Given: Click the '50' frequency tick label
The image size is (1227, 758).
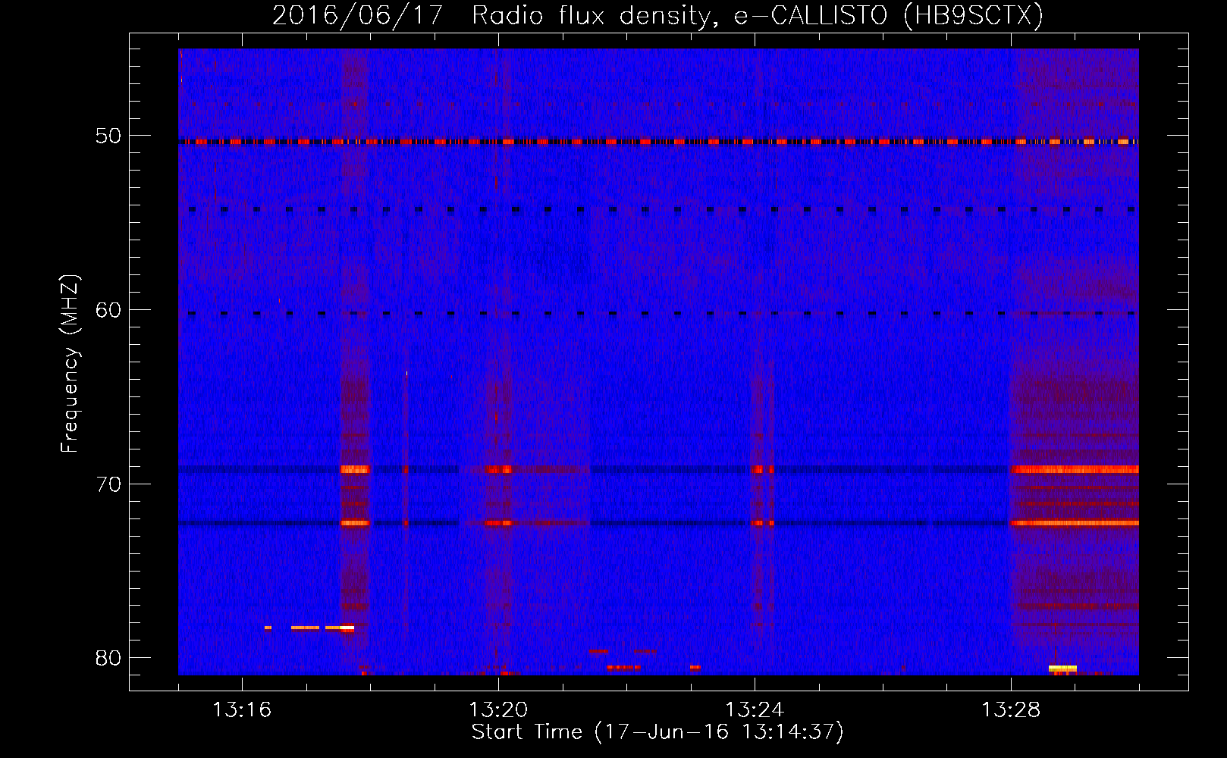Looking at the screenshot, I should [x=108, y=136].
